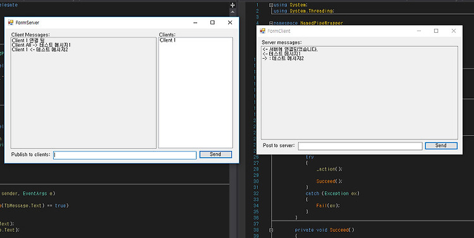Click the FormClient window title icon
This screenshot has width=474, height=238.
tap(262, 31)
